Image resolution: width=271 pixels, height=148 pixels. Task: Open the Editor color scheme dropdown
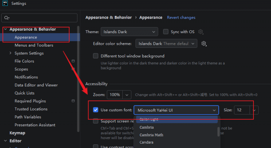pyautogui.click(x=166, y=43)
